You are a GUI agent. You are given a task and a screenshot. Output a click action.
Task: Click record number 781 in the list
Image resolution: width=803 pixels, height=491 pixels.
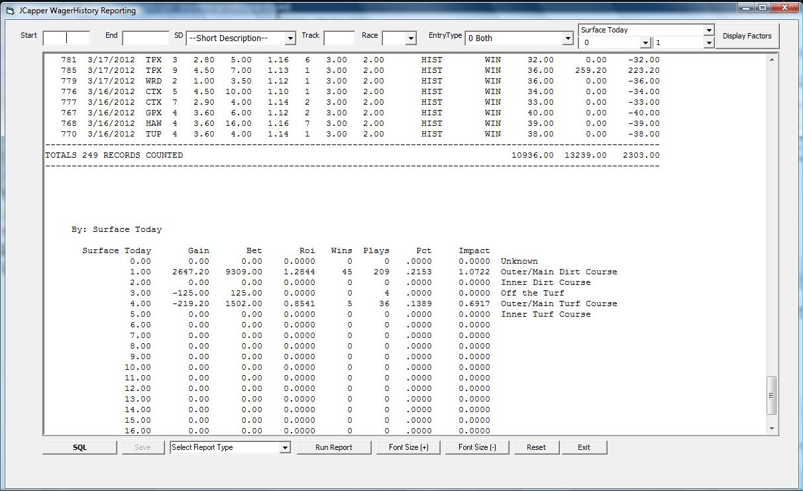click(69, 60)
